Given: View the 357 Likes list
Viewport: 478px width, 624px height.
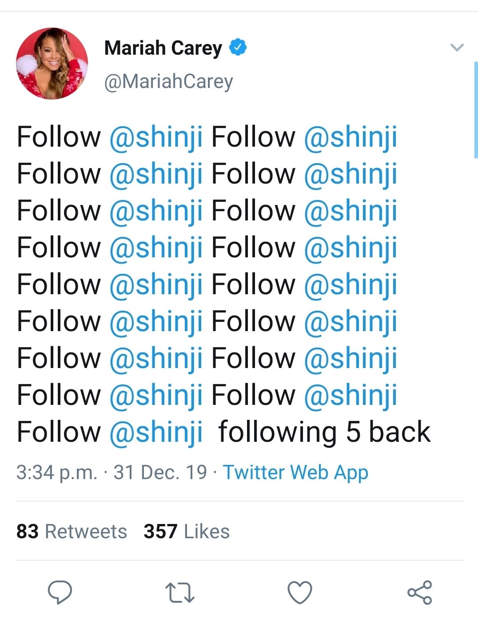Looking at the screenshot, I should [187, 532].
